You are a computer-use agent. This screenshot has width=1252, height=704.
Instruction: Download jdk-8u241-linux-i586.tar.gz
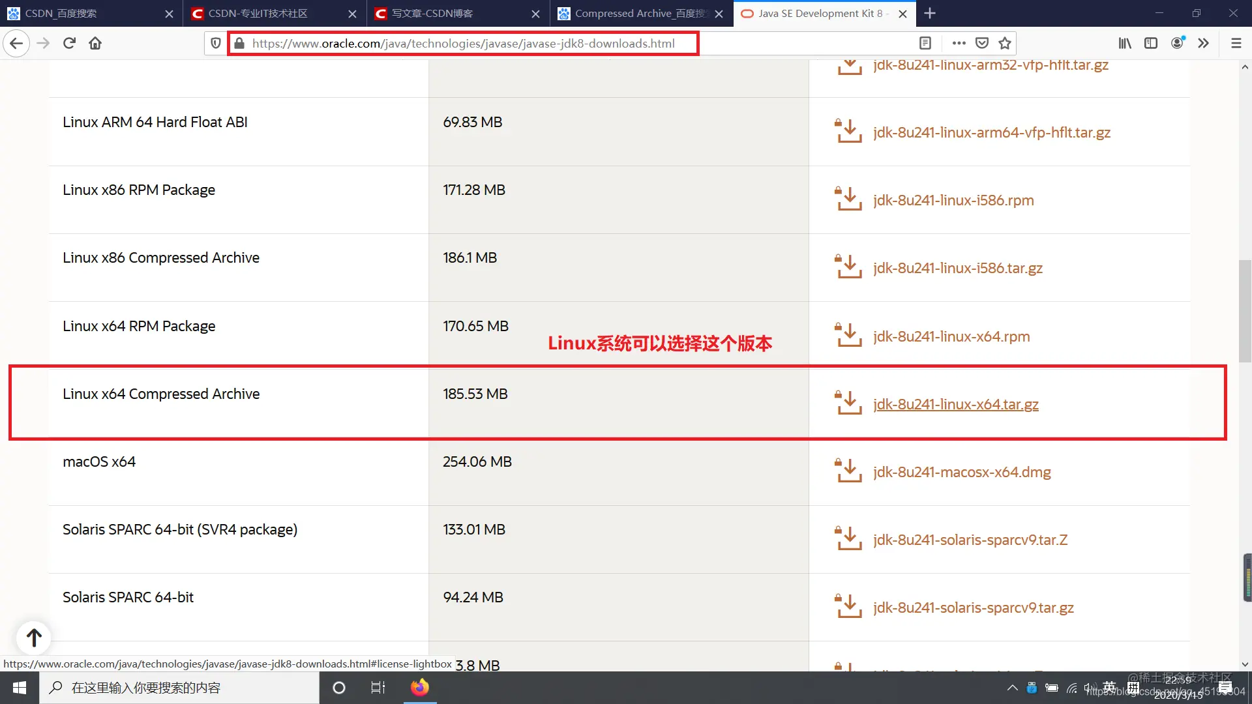957,268
